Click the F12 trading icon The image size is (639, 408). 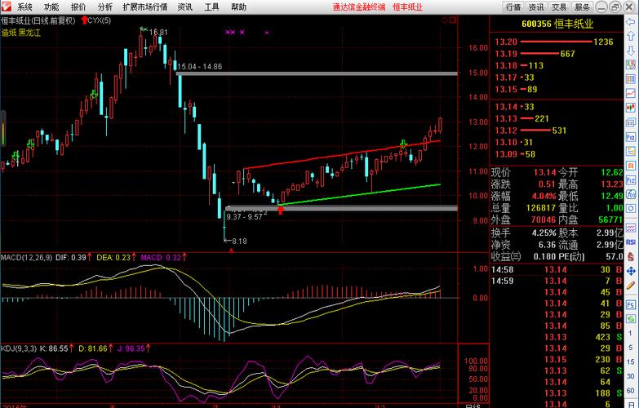[631, 180]
